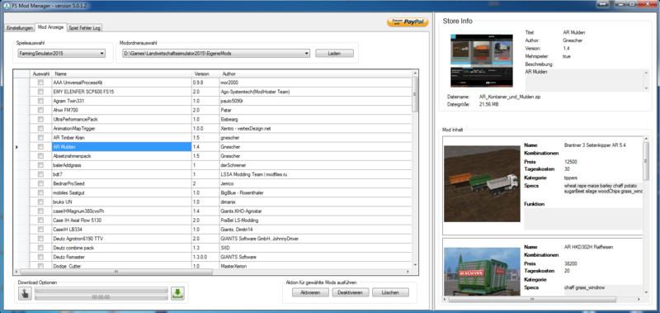The image size is (660, 313).
Task: Expand the Modordnerauswahl folder path dropdown
Action: tap(216, 54)
